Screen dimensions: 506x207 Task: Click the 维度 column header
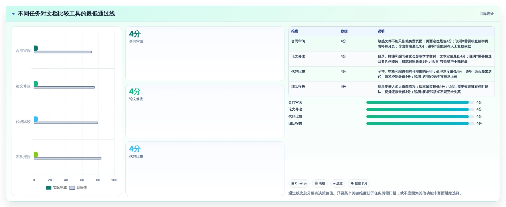(295, 31)
